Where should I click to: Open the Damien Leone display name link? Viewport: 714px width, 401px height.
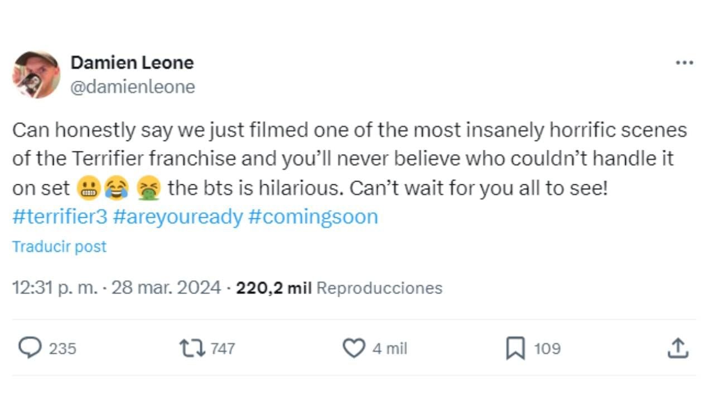[x=132, y=62]
